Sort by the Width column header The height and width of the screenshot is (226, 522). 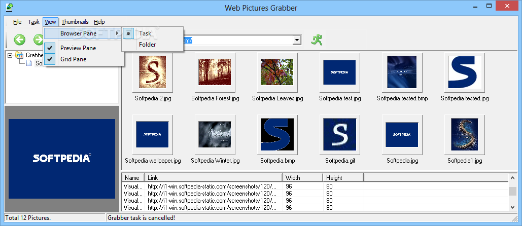click(303, 177)
